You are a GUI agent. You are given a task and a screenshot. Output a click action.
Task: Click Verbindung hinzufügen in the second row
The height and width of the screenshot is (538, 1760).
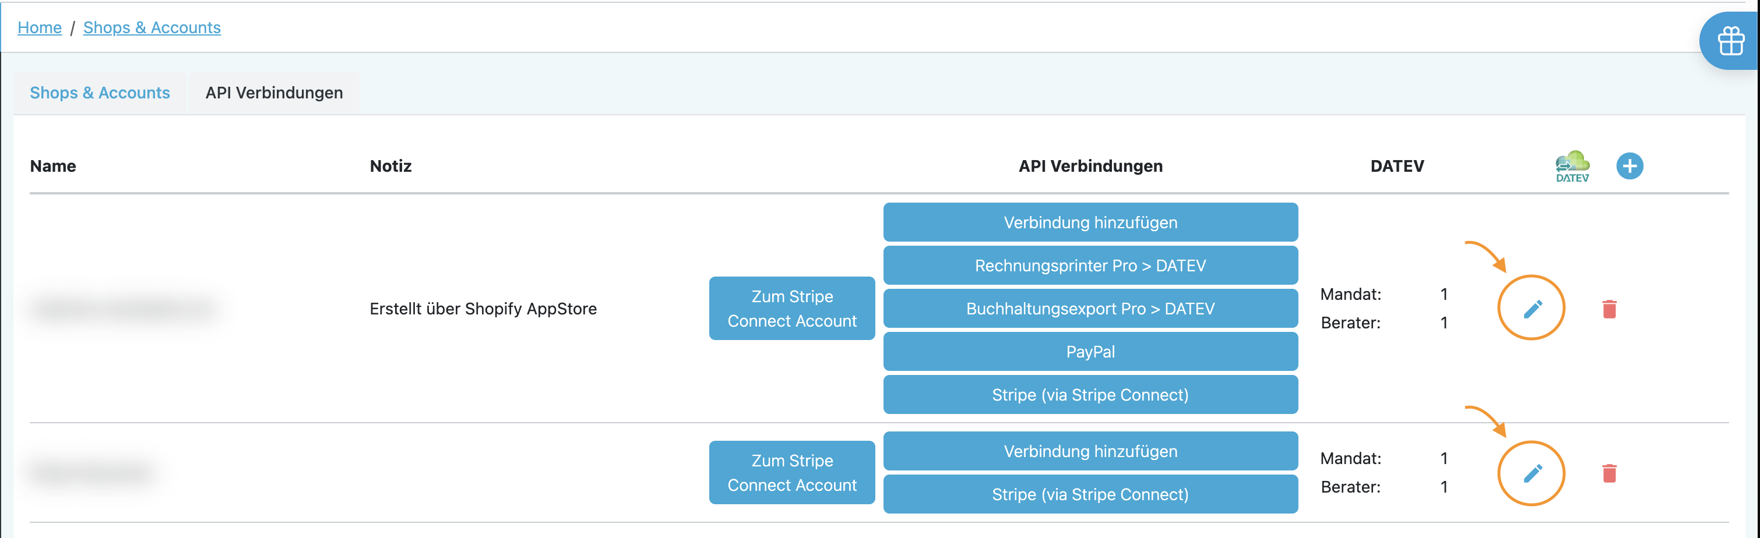click(1090, 451)
